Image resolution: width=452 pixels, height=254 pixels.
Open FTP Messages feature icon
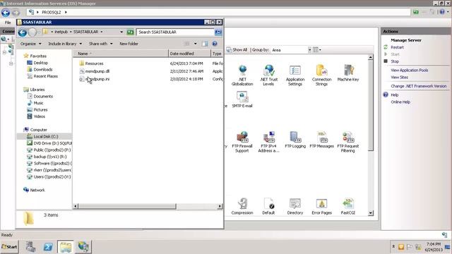(321, 140)
